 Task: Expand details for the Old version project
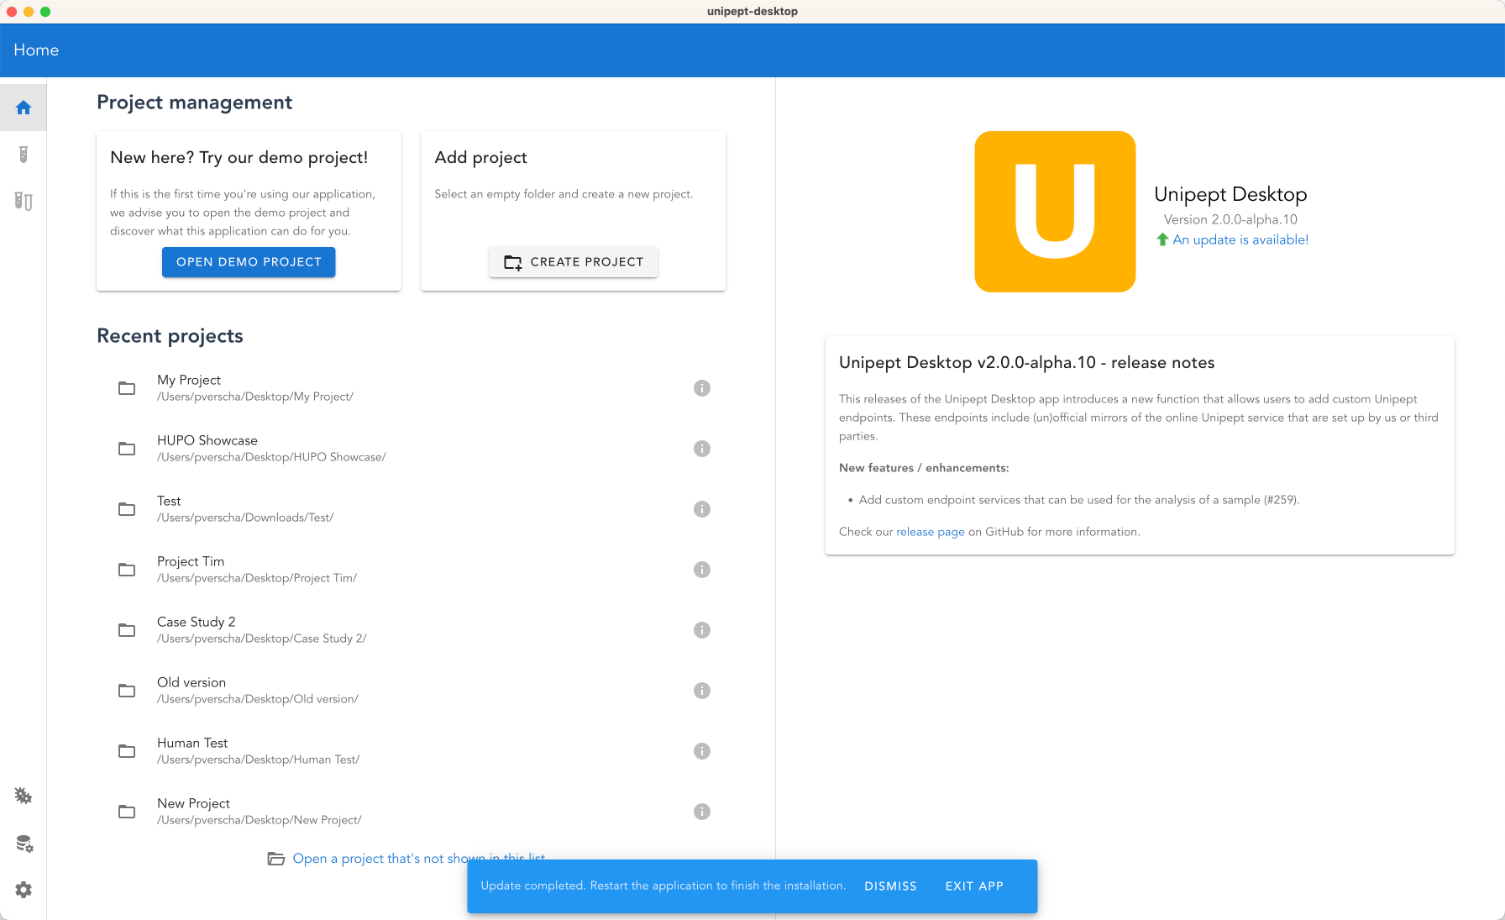coord(702,690)
